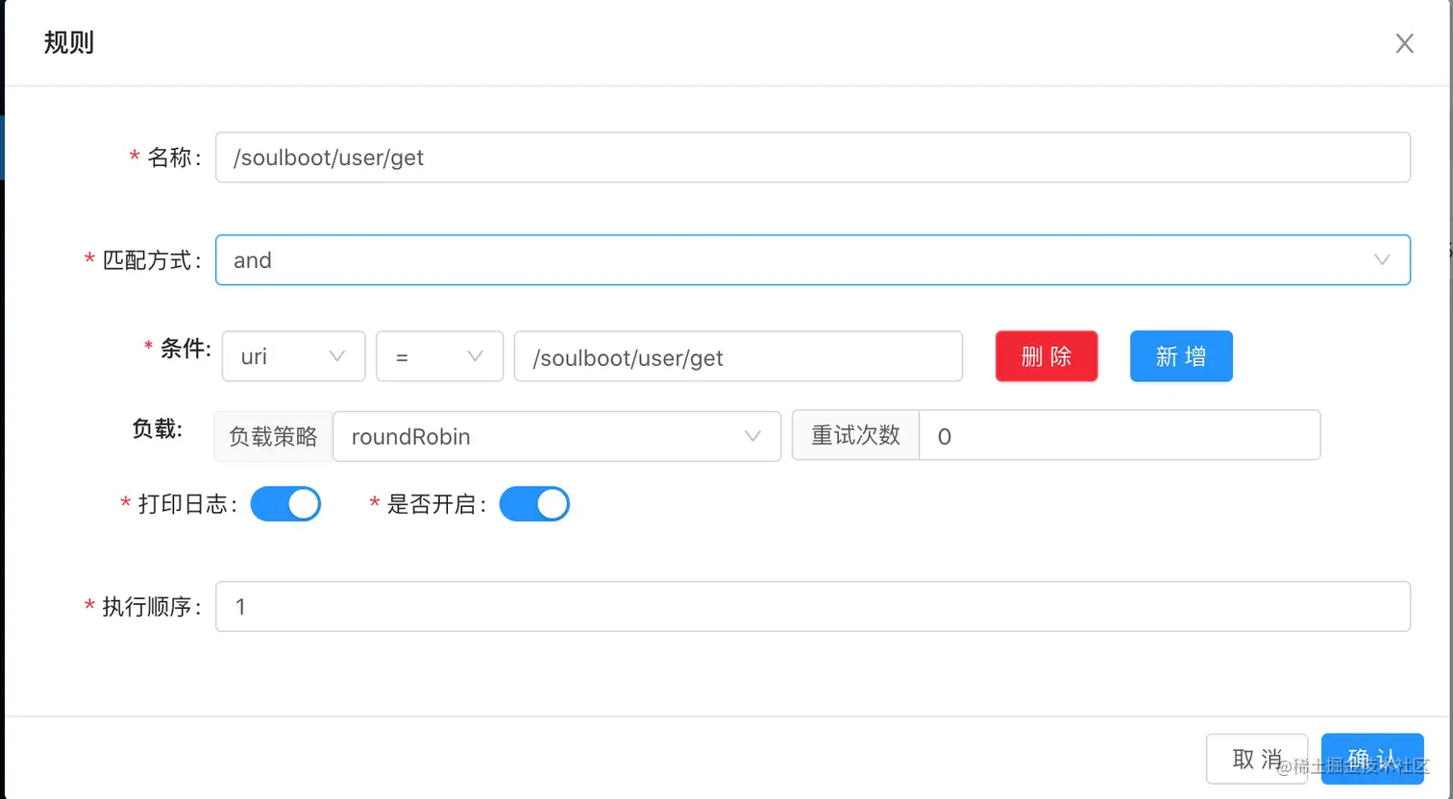The height and width of the screenshot is (799, 1453).
Task: Click the 确认 button
Action: coord(1372,759)
